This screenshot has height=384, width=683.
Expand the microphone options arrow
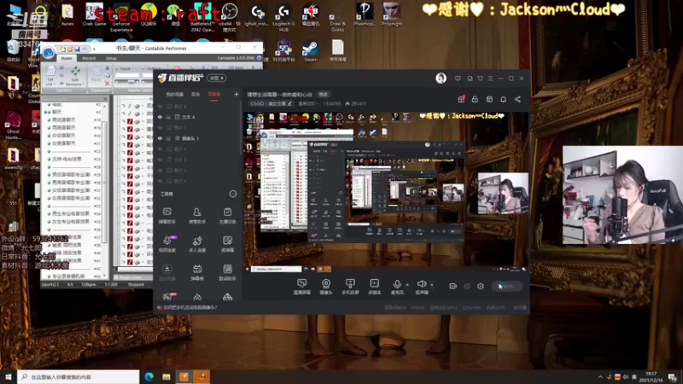click(x=407, y=285)
